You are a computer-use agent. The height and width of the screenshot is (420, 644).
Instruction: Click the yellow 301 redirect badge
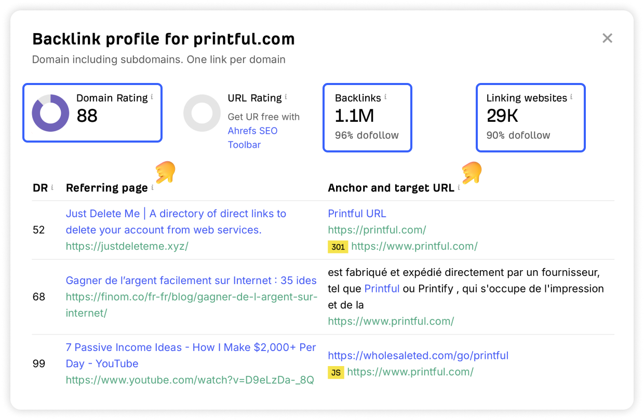tap(338, 247)
